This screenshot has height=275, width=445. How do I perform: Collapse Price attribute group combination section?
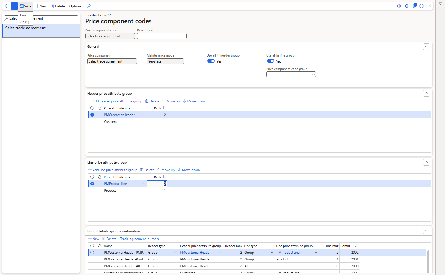click(426, 231)
